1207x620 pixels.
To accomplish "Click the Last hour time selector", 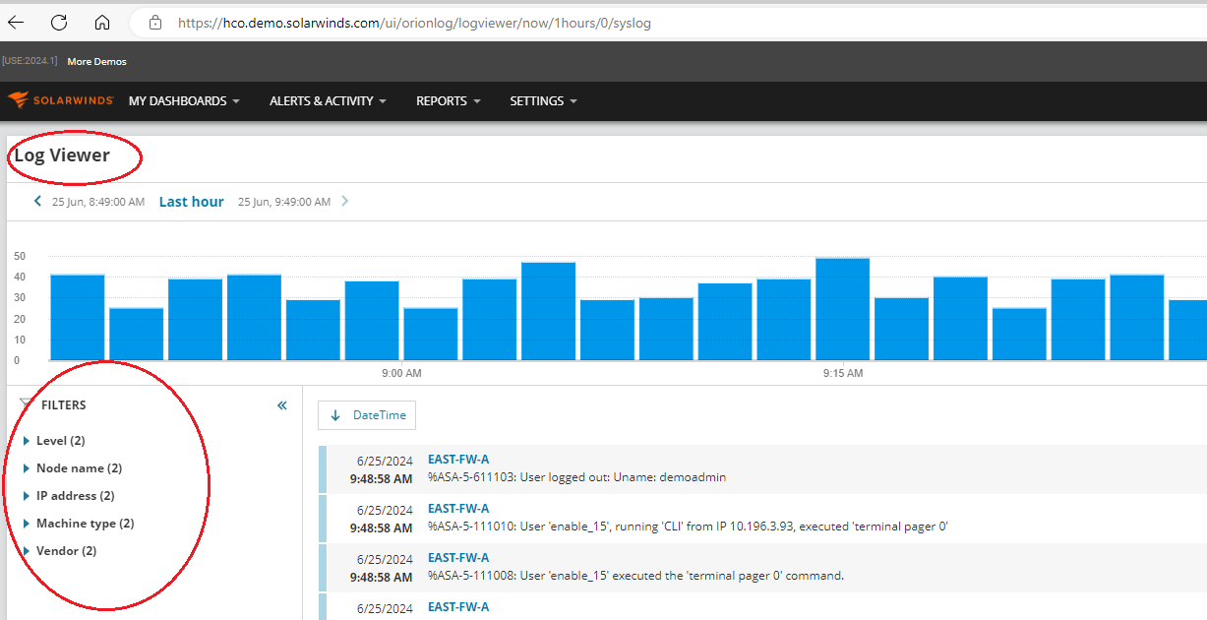I will 192,202.
